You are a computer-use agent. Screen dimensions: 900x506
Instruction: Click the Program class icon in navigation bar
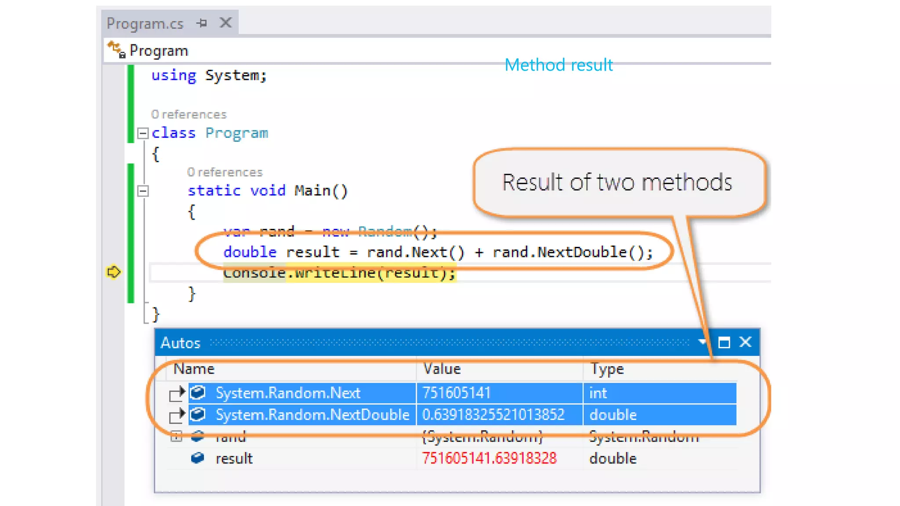116,49
